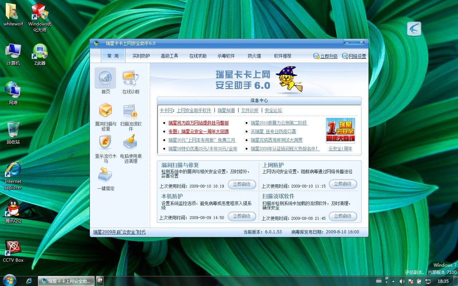Open the 安全论坛 link
458x286 pixels.
273,110
